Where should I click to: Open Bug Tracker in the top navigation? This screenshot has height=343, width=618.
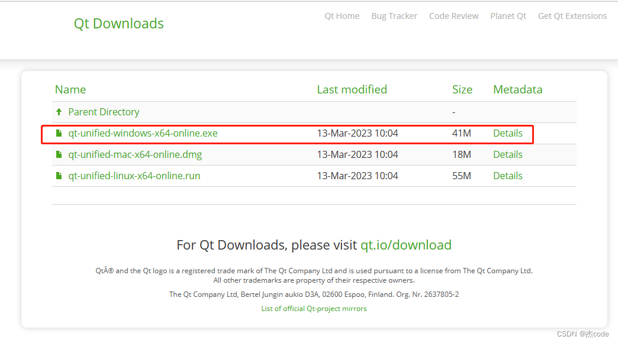[x=394, y=16]
